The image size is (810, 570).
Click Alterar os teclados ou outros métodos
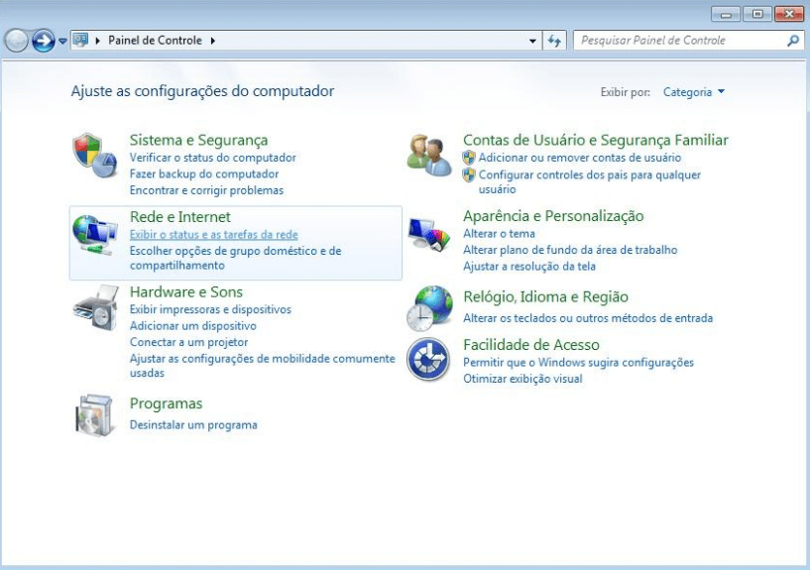[588, 318]
